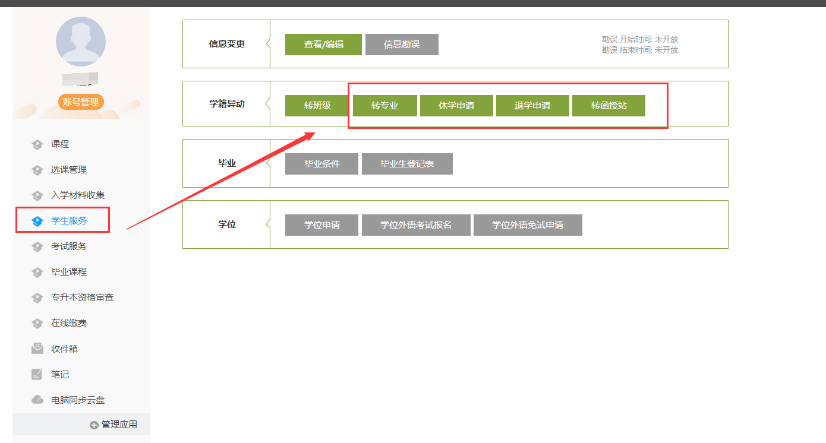Click the 收件箱 envelope icon
This screenshot has width=826, height=443.
37,349
